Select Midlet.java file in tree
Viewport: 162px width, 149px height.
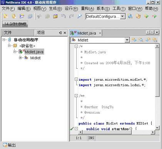click(x=34, y=52)
